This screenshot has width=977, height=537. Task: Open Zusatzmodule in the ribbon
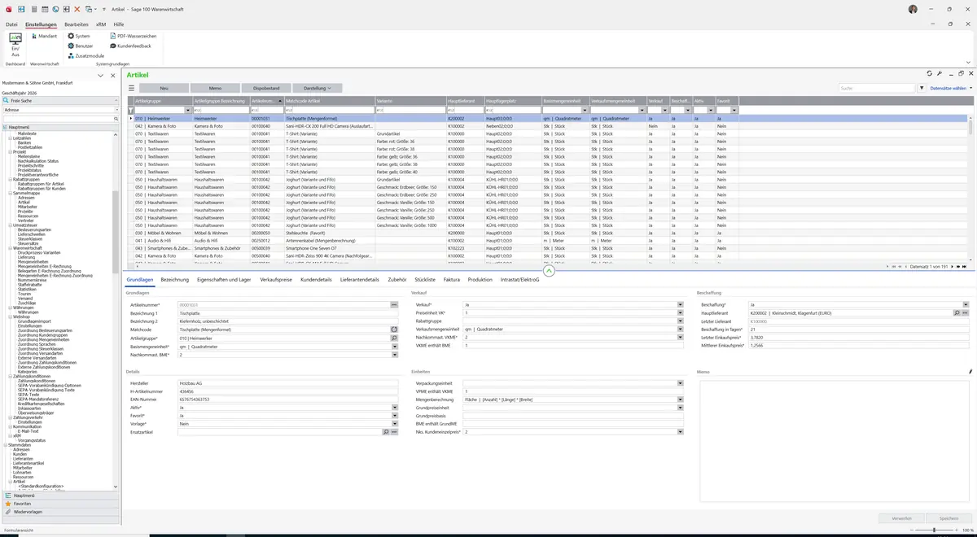point(85,55)
